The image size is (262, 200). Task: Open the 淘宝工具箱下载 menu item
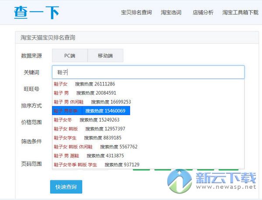coord(240,12)
